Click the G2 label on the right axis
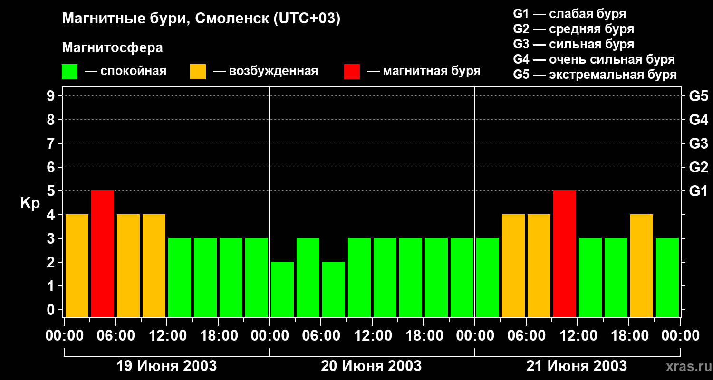713x380 pixels. pyautogui.click(x=698, y=167)
